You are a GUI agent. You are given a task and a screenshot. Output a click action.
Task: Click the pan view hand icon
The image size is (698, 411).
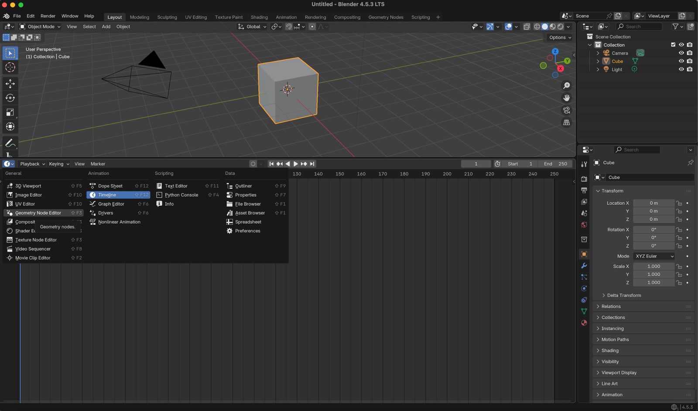coord(566,98)
